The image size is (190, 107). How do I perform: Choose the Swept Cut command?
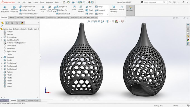click(62, 7)
